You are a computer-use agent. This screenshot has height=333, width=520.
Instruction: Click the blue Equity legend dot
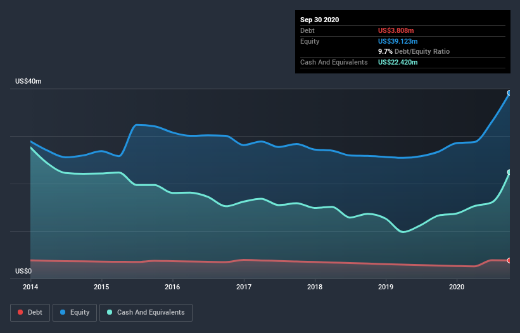[x=63, y=312]
